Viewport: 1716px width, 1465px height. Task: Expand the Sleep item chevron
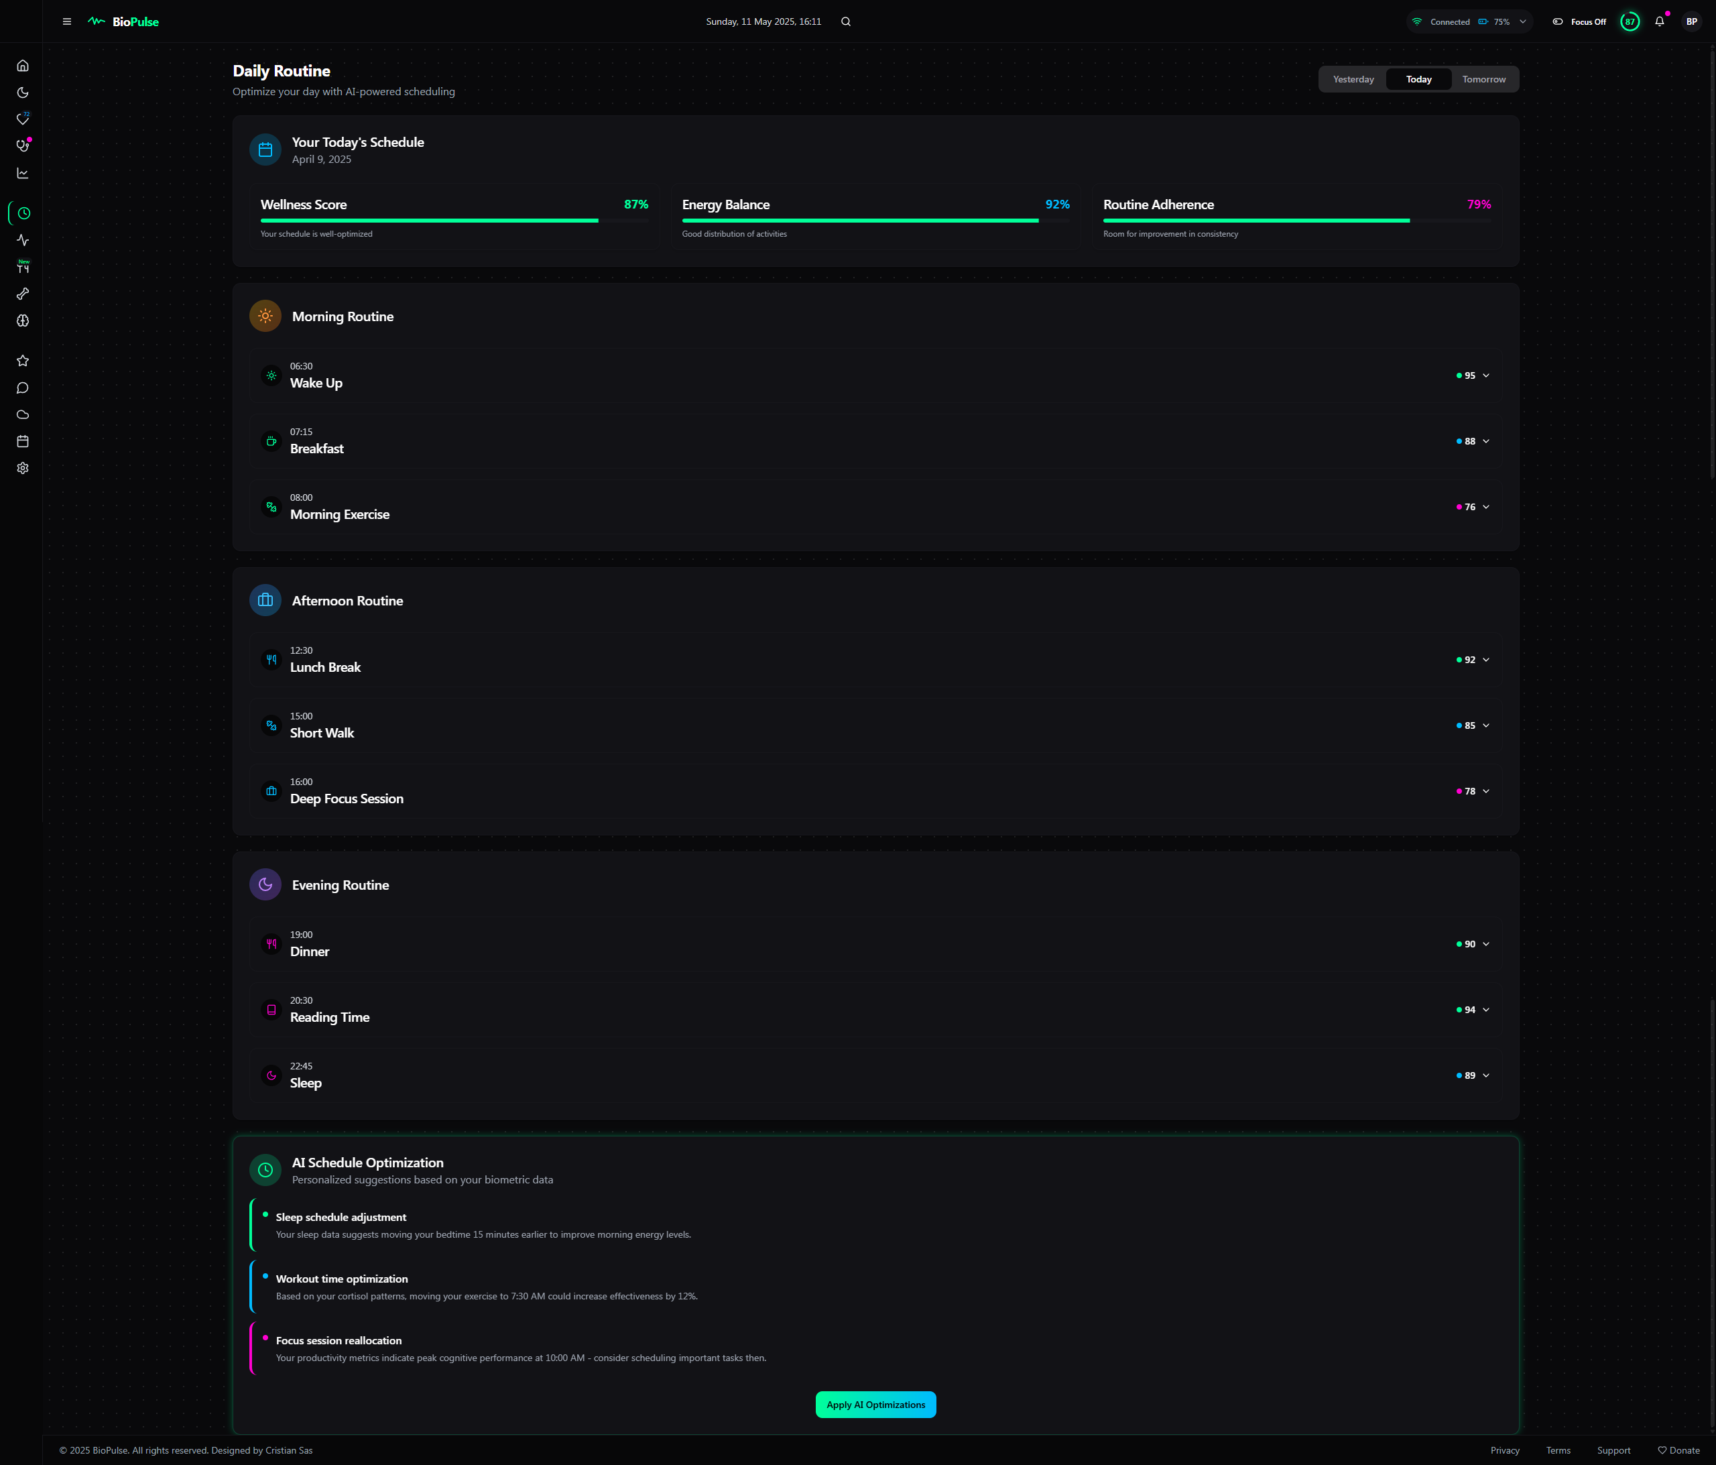coord(1486,1075)
